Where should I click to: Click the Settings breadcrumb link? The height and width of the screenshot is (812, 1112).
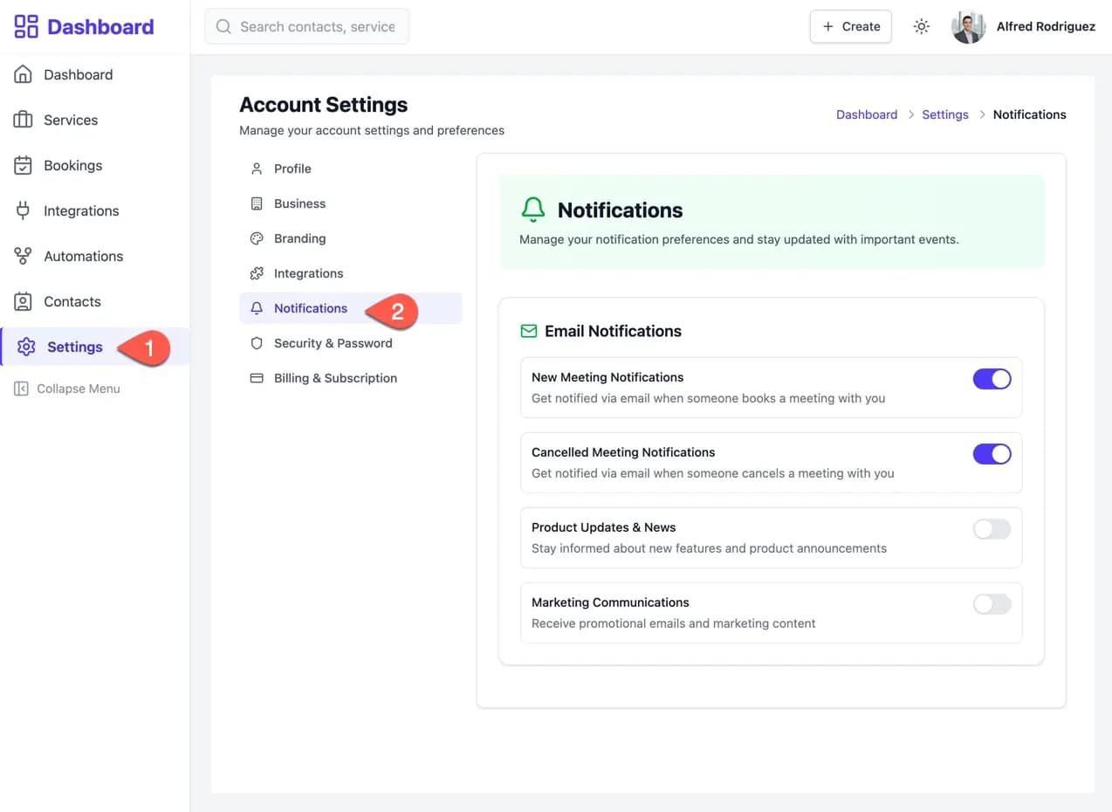point(944,114)
